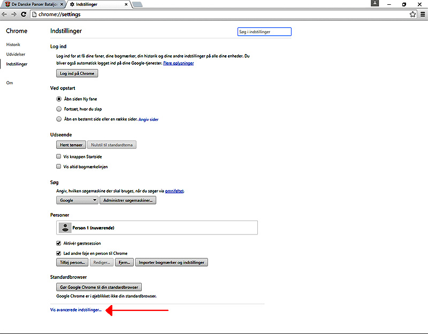Open 'Administrer søgemaskiner...' dialog
This screenshot has height=334, width=428.
[128, 200]
